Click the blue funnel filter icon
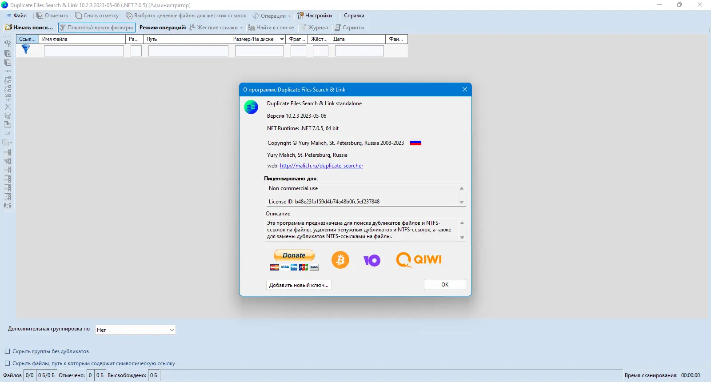 coord(26,49)
